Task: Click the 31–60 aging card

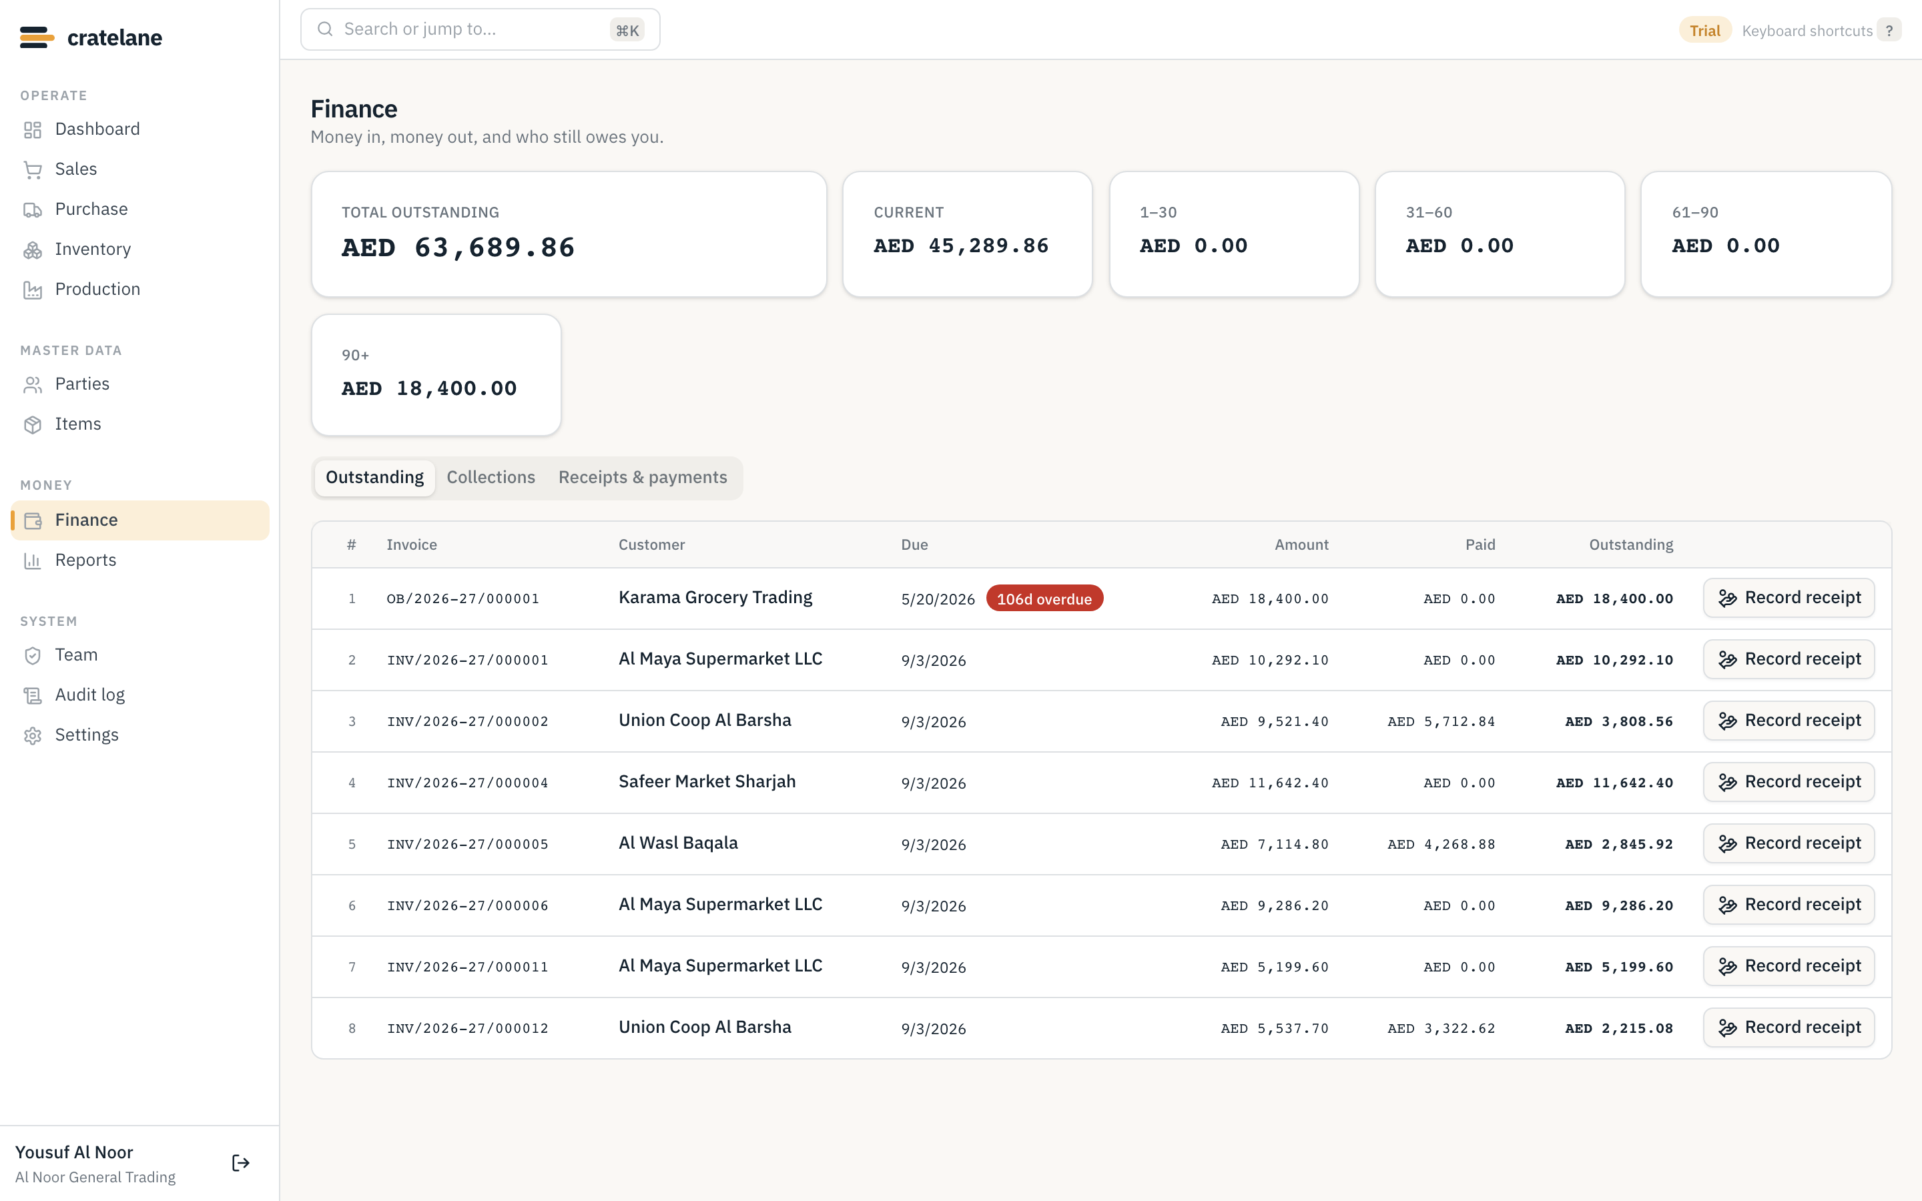Action: 1500,234
